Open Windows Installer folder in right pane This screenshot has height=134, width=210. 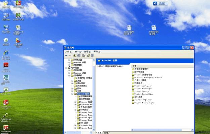point(142,86)
